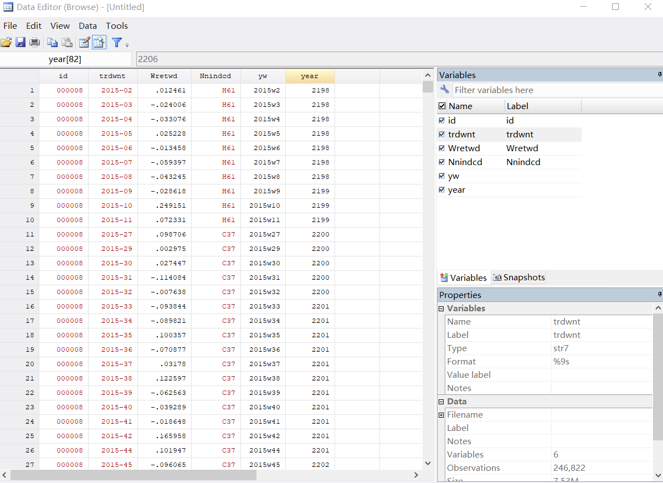Click the Copy toolbar icon
Image resolution: width=663 pixels, height=483 pixels.
click(52, 43)
